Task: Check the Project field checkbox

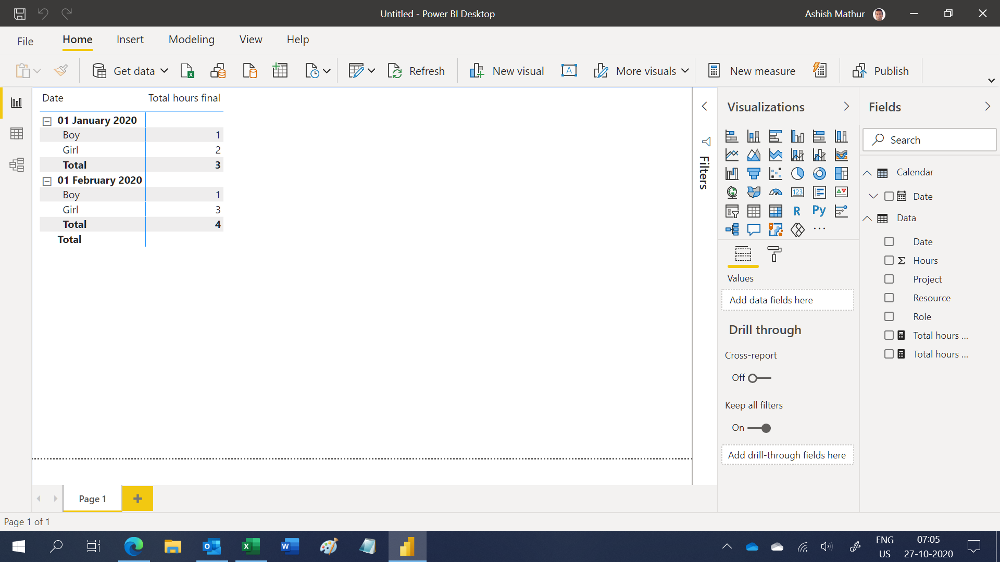Action: pos(889,279)
